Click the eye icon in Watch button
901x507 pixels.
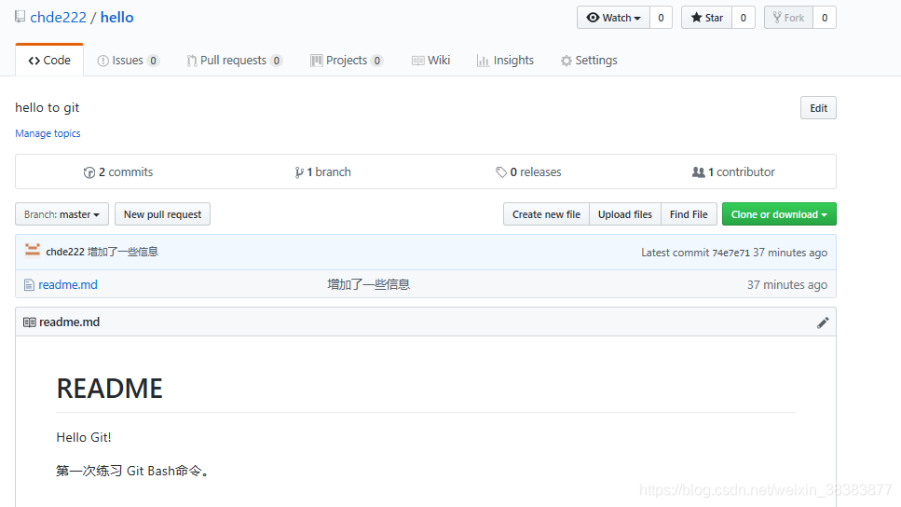tap(593, 18)
